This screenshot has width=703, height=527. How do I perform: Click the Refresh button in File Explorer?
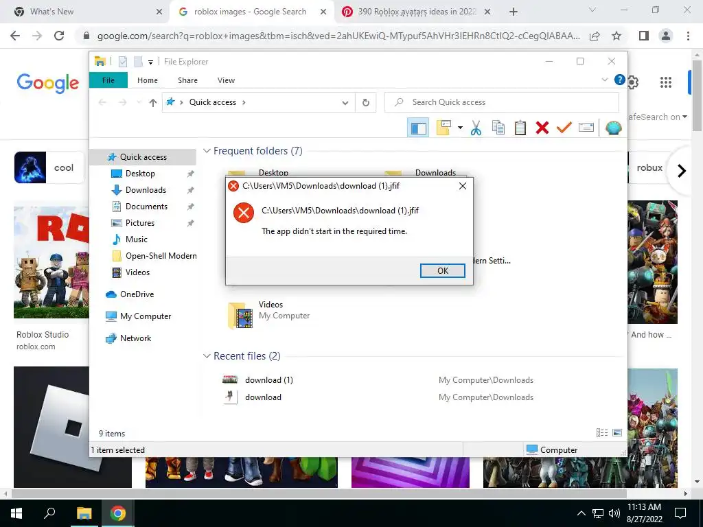point(366,103)
